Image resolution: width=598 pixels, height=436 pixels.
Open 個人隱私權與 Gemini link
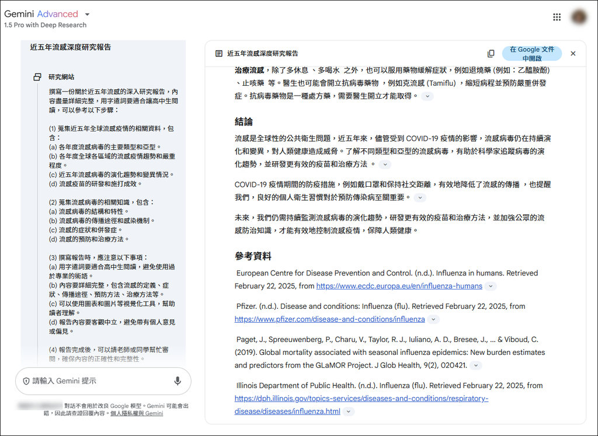coord(137,413)
